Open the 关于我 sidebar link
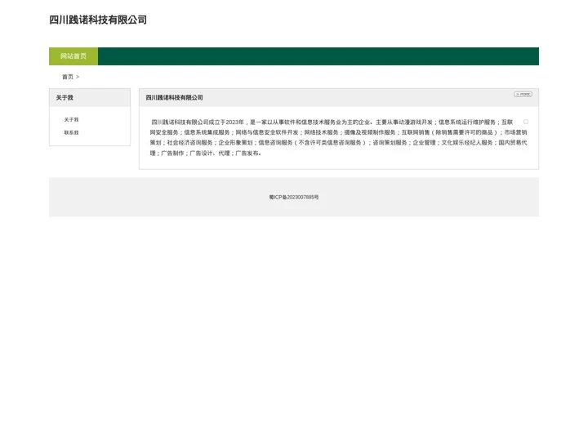 (71, 119)
